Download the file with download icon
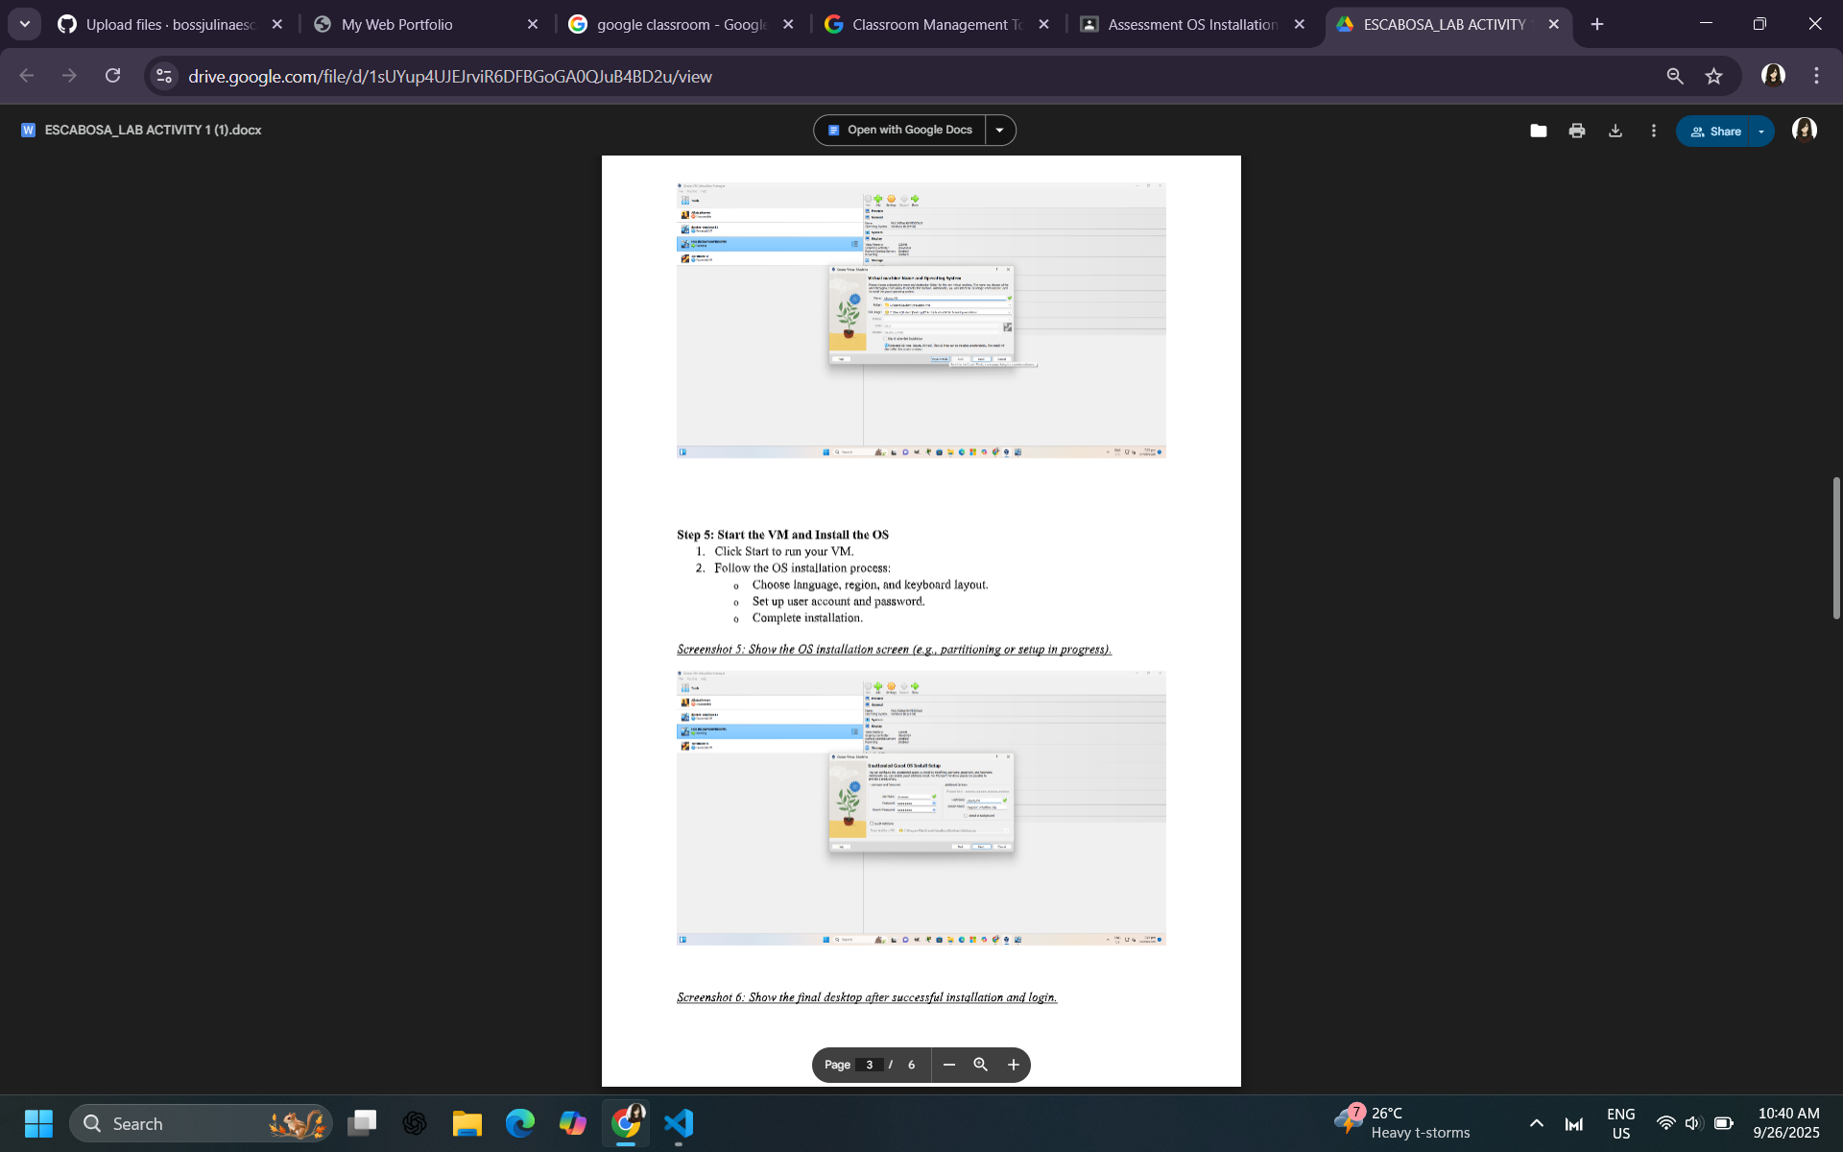 [x=1616, y=131]
